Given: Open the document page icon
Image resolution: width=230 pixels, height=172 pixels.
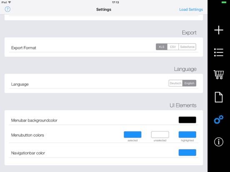Looking at the screenshot, I should [219, 97].
